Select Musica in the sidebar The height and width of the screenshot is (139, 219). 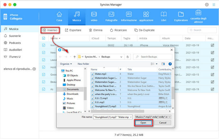click(19, 29)
